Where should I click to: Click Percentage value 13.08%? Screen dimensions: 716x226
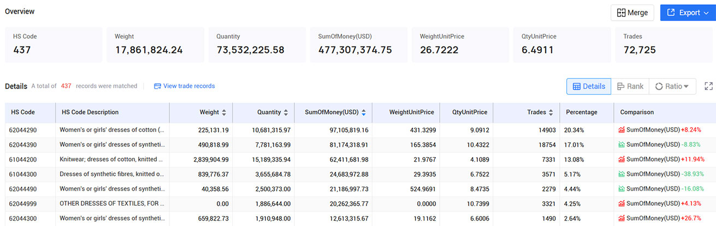574,159
